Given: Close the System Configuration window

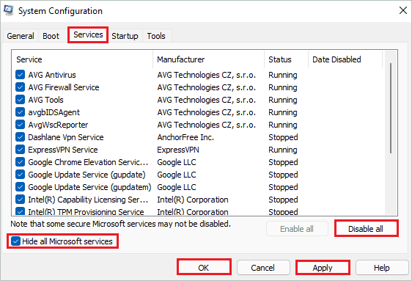Looking at the screenshot, I should (402, 10).
